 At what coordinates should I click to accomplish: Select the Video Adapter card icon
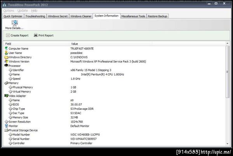[6, 96]
